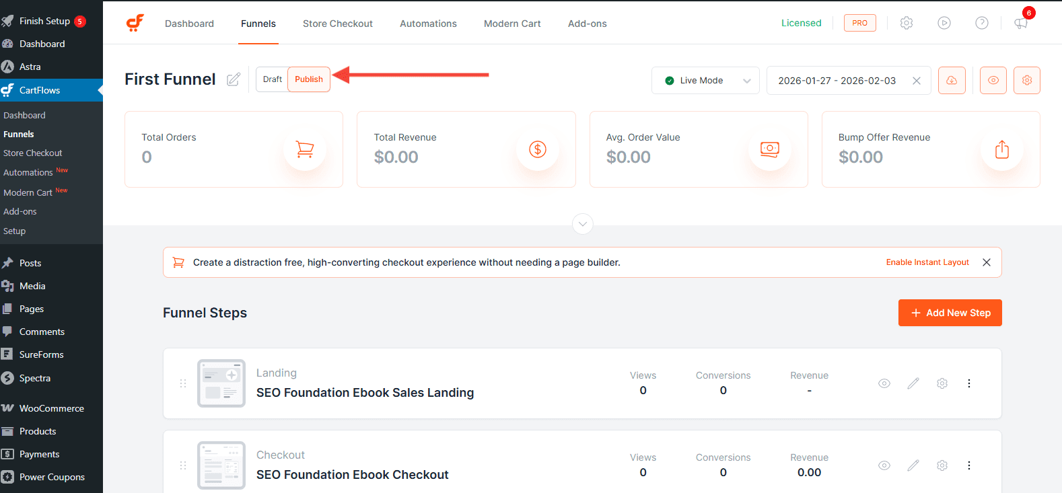Open the Add-ons tab in top navigation
1062x493 pixels.
click(x=588, y=24)
